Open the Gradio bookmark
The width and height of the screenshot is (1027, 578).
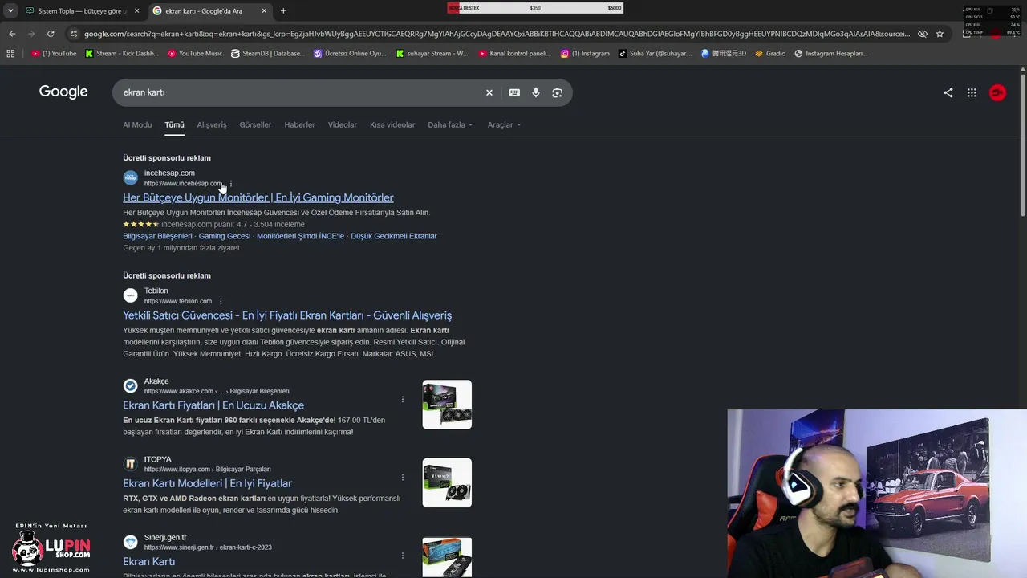[770, 54]
